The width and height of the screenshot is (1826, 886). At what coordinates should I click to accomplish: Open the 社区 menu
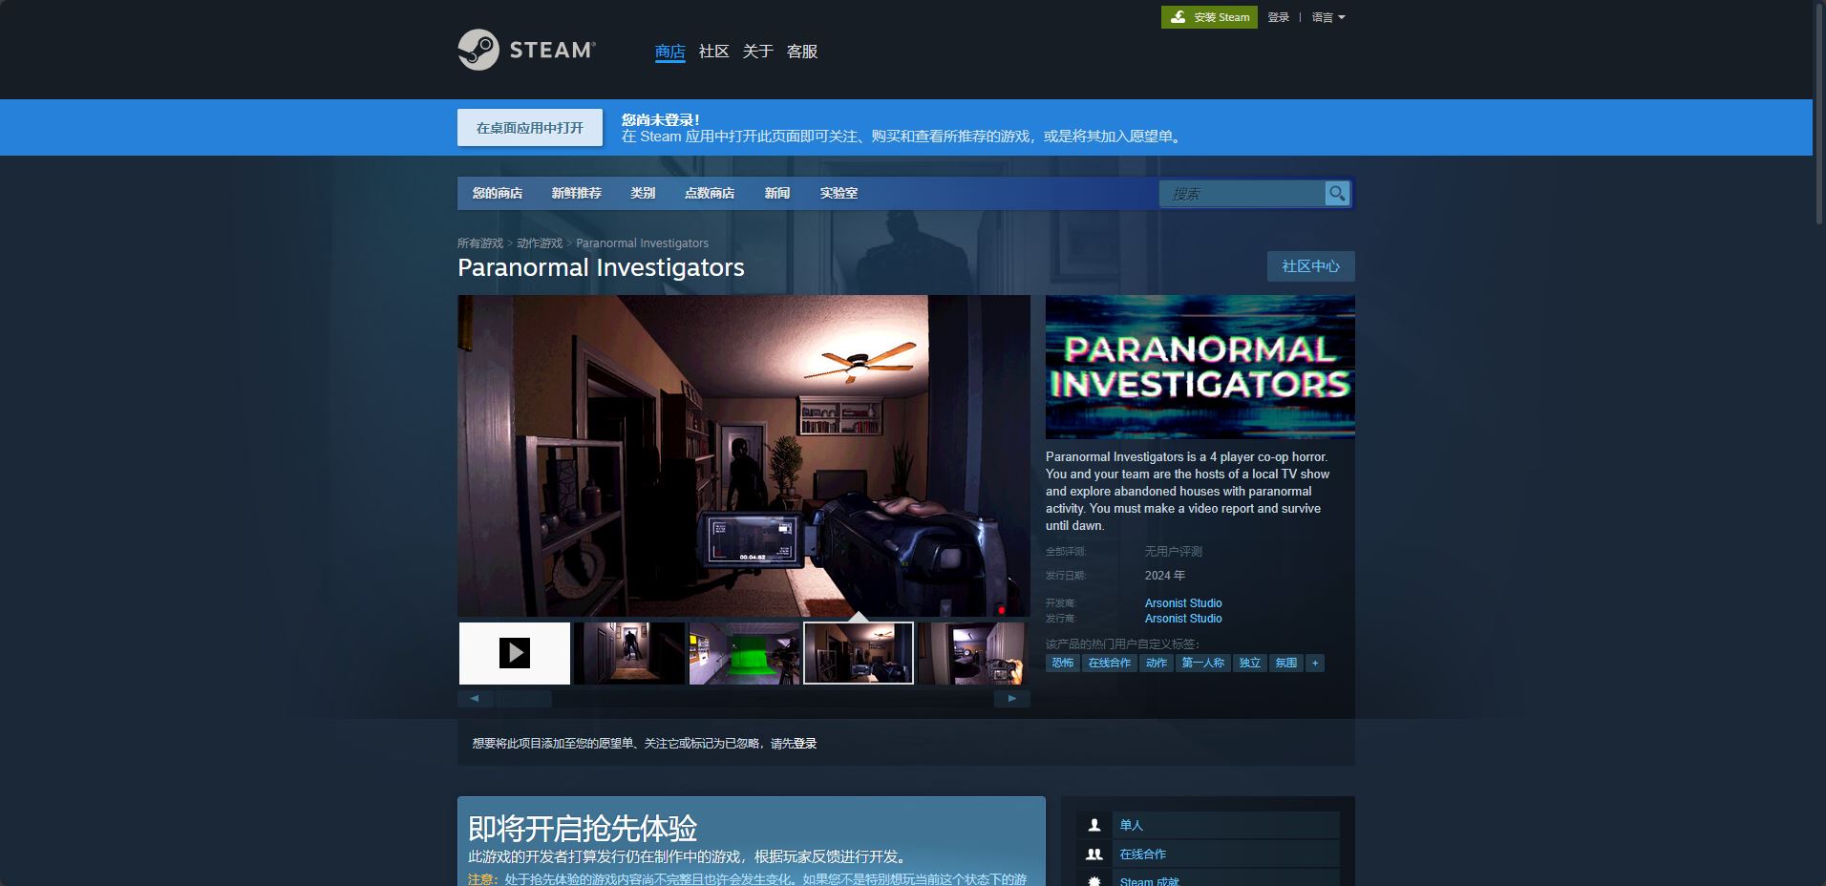tap(713, 52)
